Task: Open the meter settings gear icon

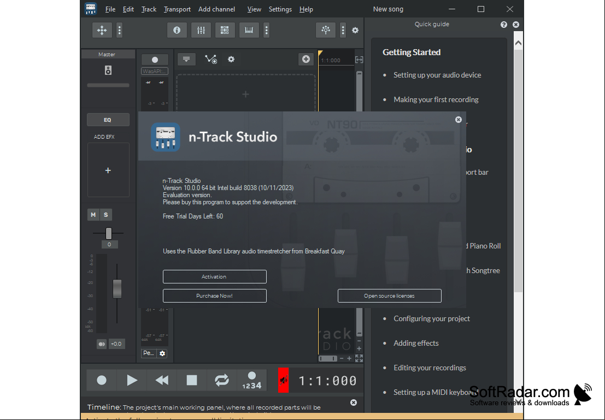Action: click(162, 353)
